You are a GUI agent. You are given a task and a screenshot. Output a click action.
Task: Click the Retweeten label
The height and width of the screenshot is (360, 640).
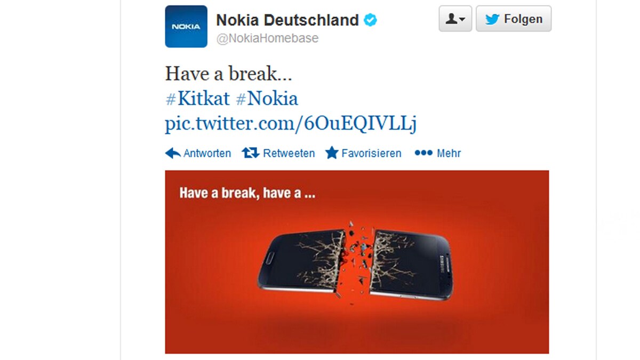289,154
